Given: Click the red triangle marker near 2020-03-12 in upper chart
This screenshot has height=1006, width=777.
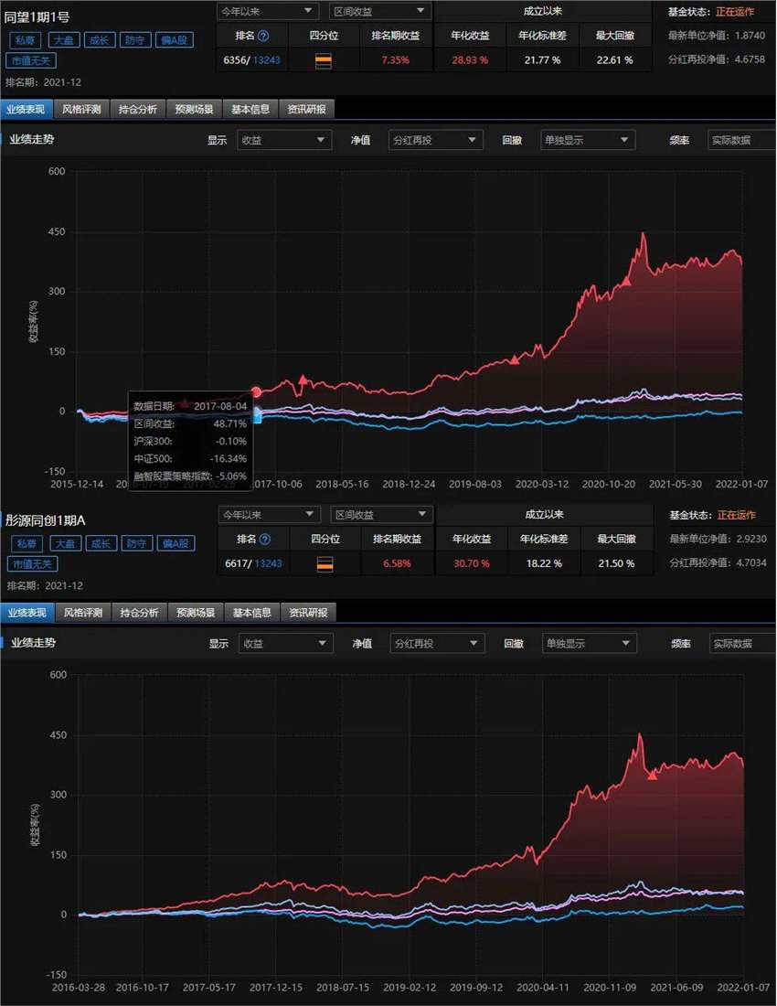Looking at the screenshot, I should (514, 360).
